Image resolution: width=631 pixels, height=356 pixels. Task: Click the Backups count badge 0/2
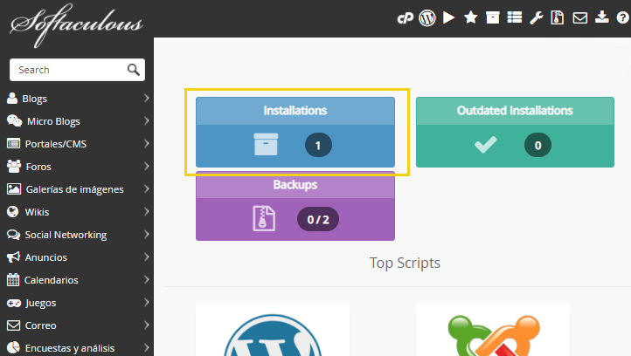click(318, 219)
